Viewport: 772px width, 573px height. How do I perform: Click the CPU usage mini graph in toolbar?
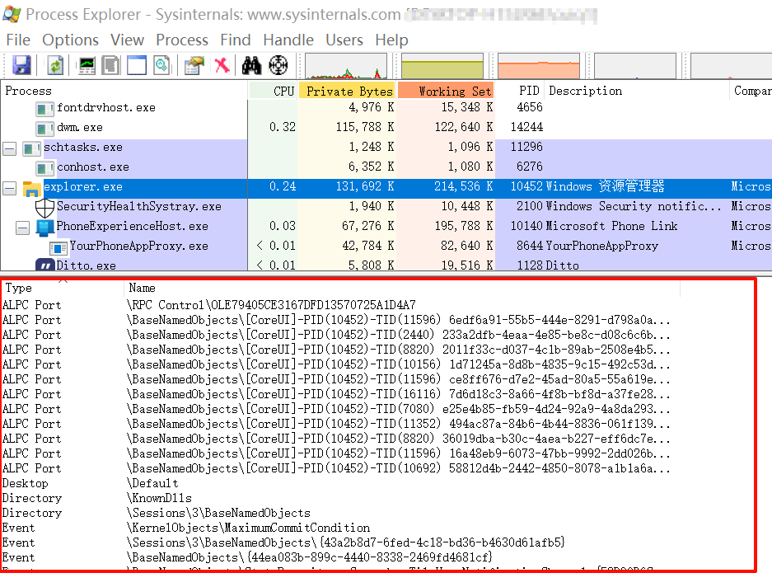pos(346,67)
